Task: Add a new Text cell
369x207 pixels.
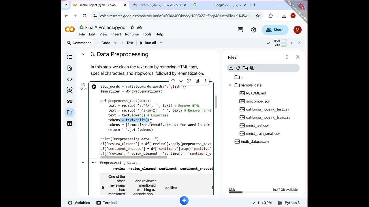Action: [x=127, y=43]
